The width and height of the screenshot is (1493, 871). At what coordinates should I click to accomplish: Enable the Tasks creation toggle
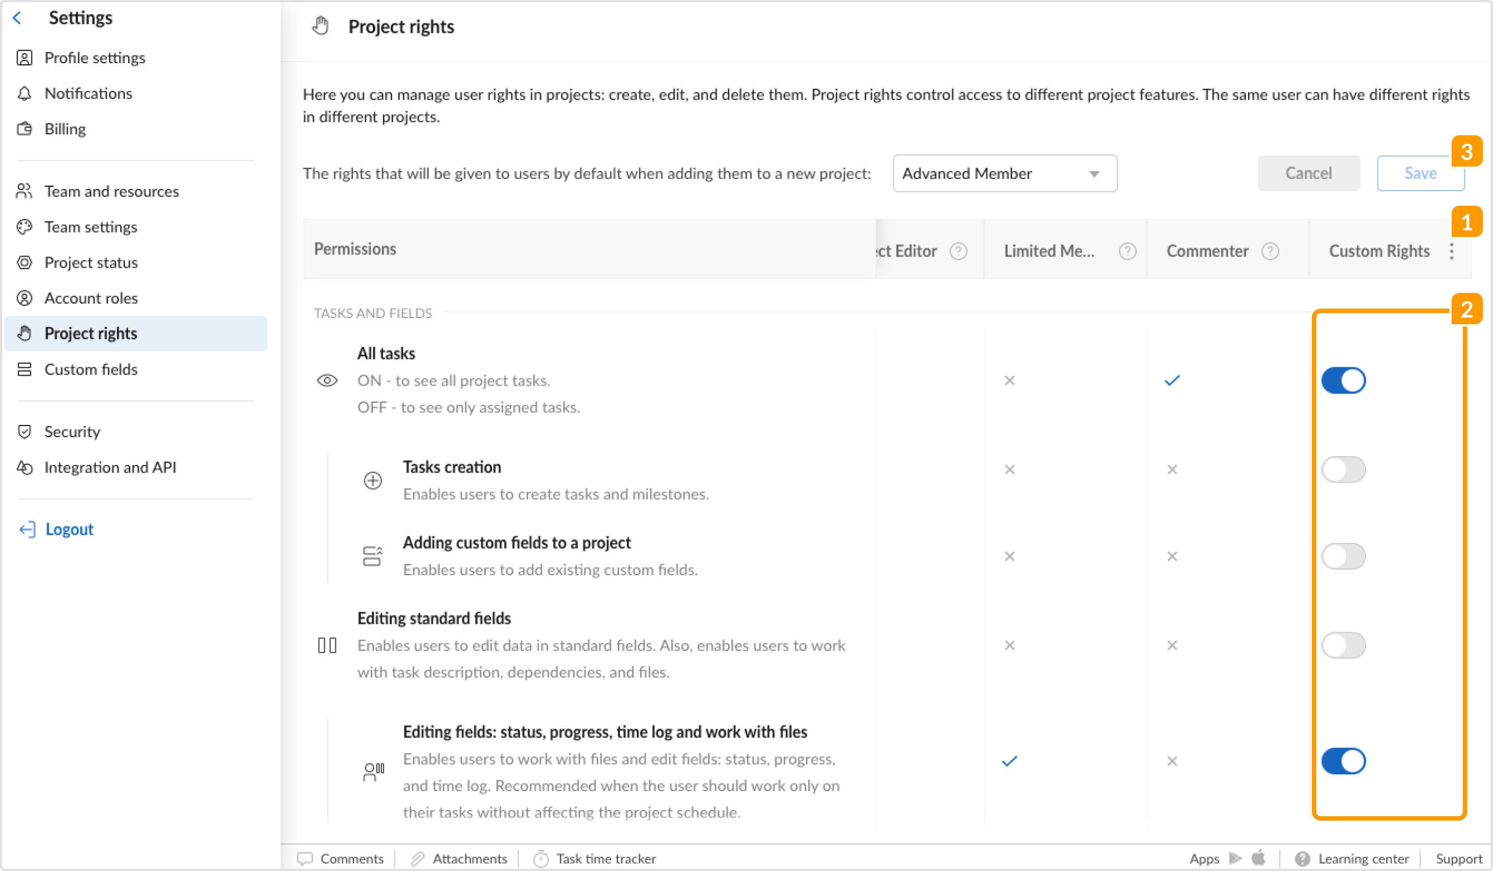1343,469
